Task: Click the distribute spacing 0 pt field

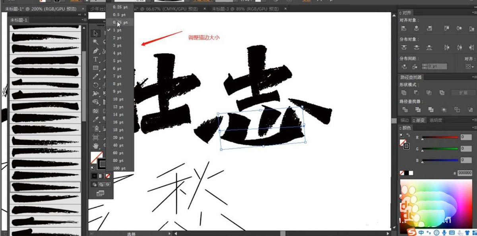Action: pyautogui.click(x=438, y=67)
